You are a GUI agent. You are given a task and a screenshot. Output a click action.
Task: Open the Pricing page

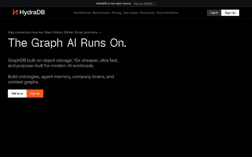117,13
